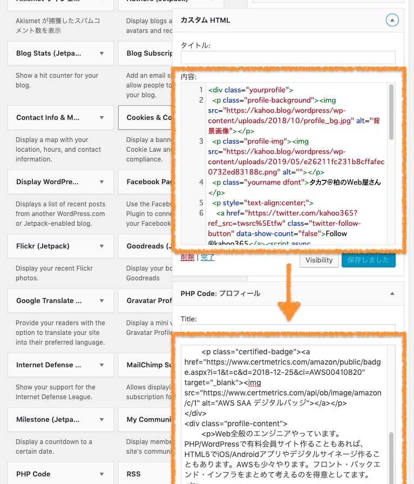Click the 保存しました save button

[368, 260]
